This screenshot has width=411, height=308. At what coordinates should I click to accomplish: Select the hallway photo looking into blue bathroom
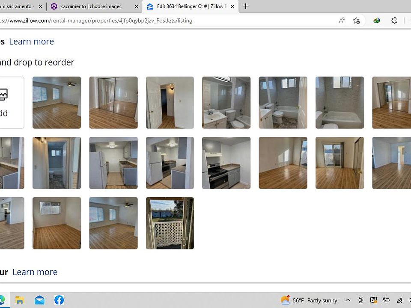(57, 163)
